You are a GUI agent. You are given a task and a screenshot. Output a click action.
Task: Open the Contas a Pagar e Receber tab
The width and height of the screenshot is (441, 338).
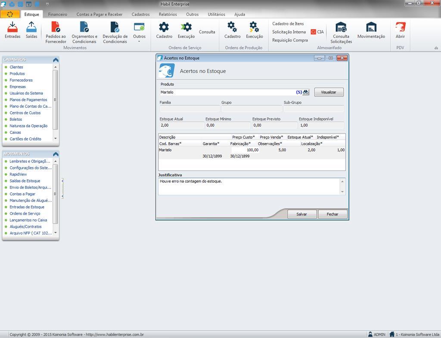[99, 14]
